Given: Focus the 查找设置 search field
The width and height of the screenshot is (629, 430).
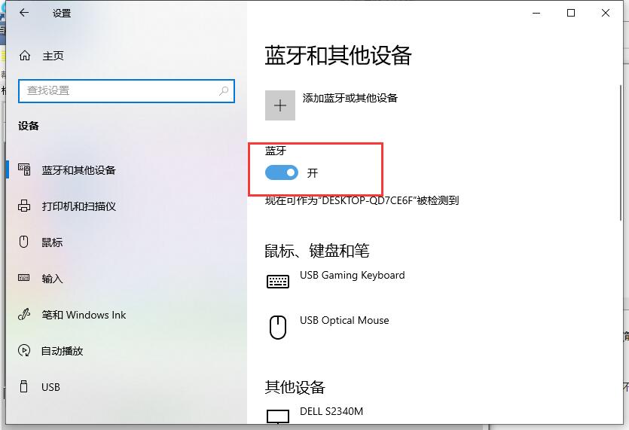Looking at the screenshot, I should click(x=127, y=91).
